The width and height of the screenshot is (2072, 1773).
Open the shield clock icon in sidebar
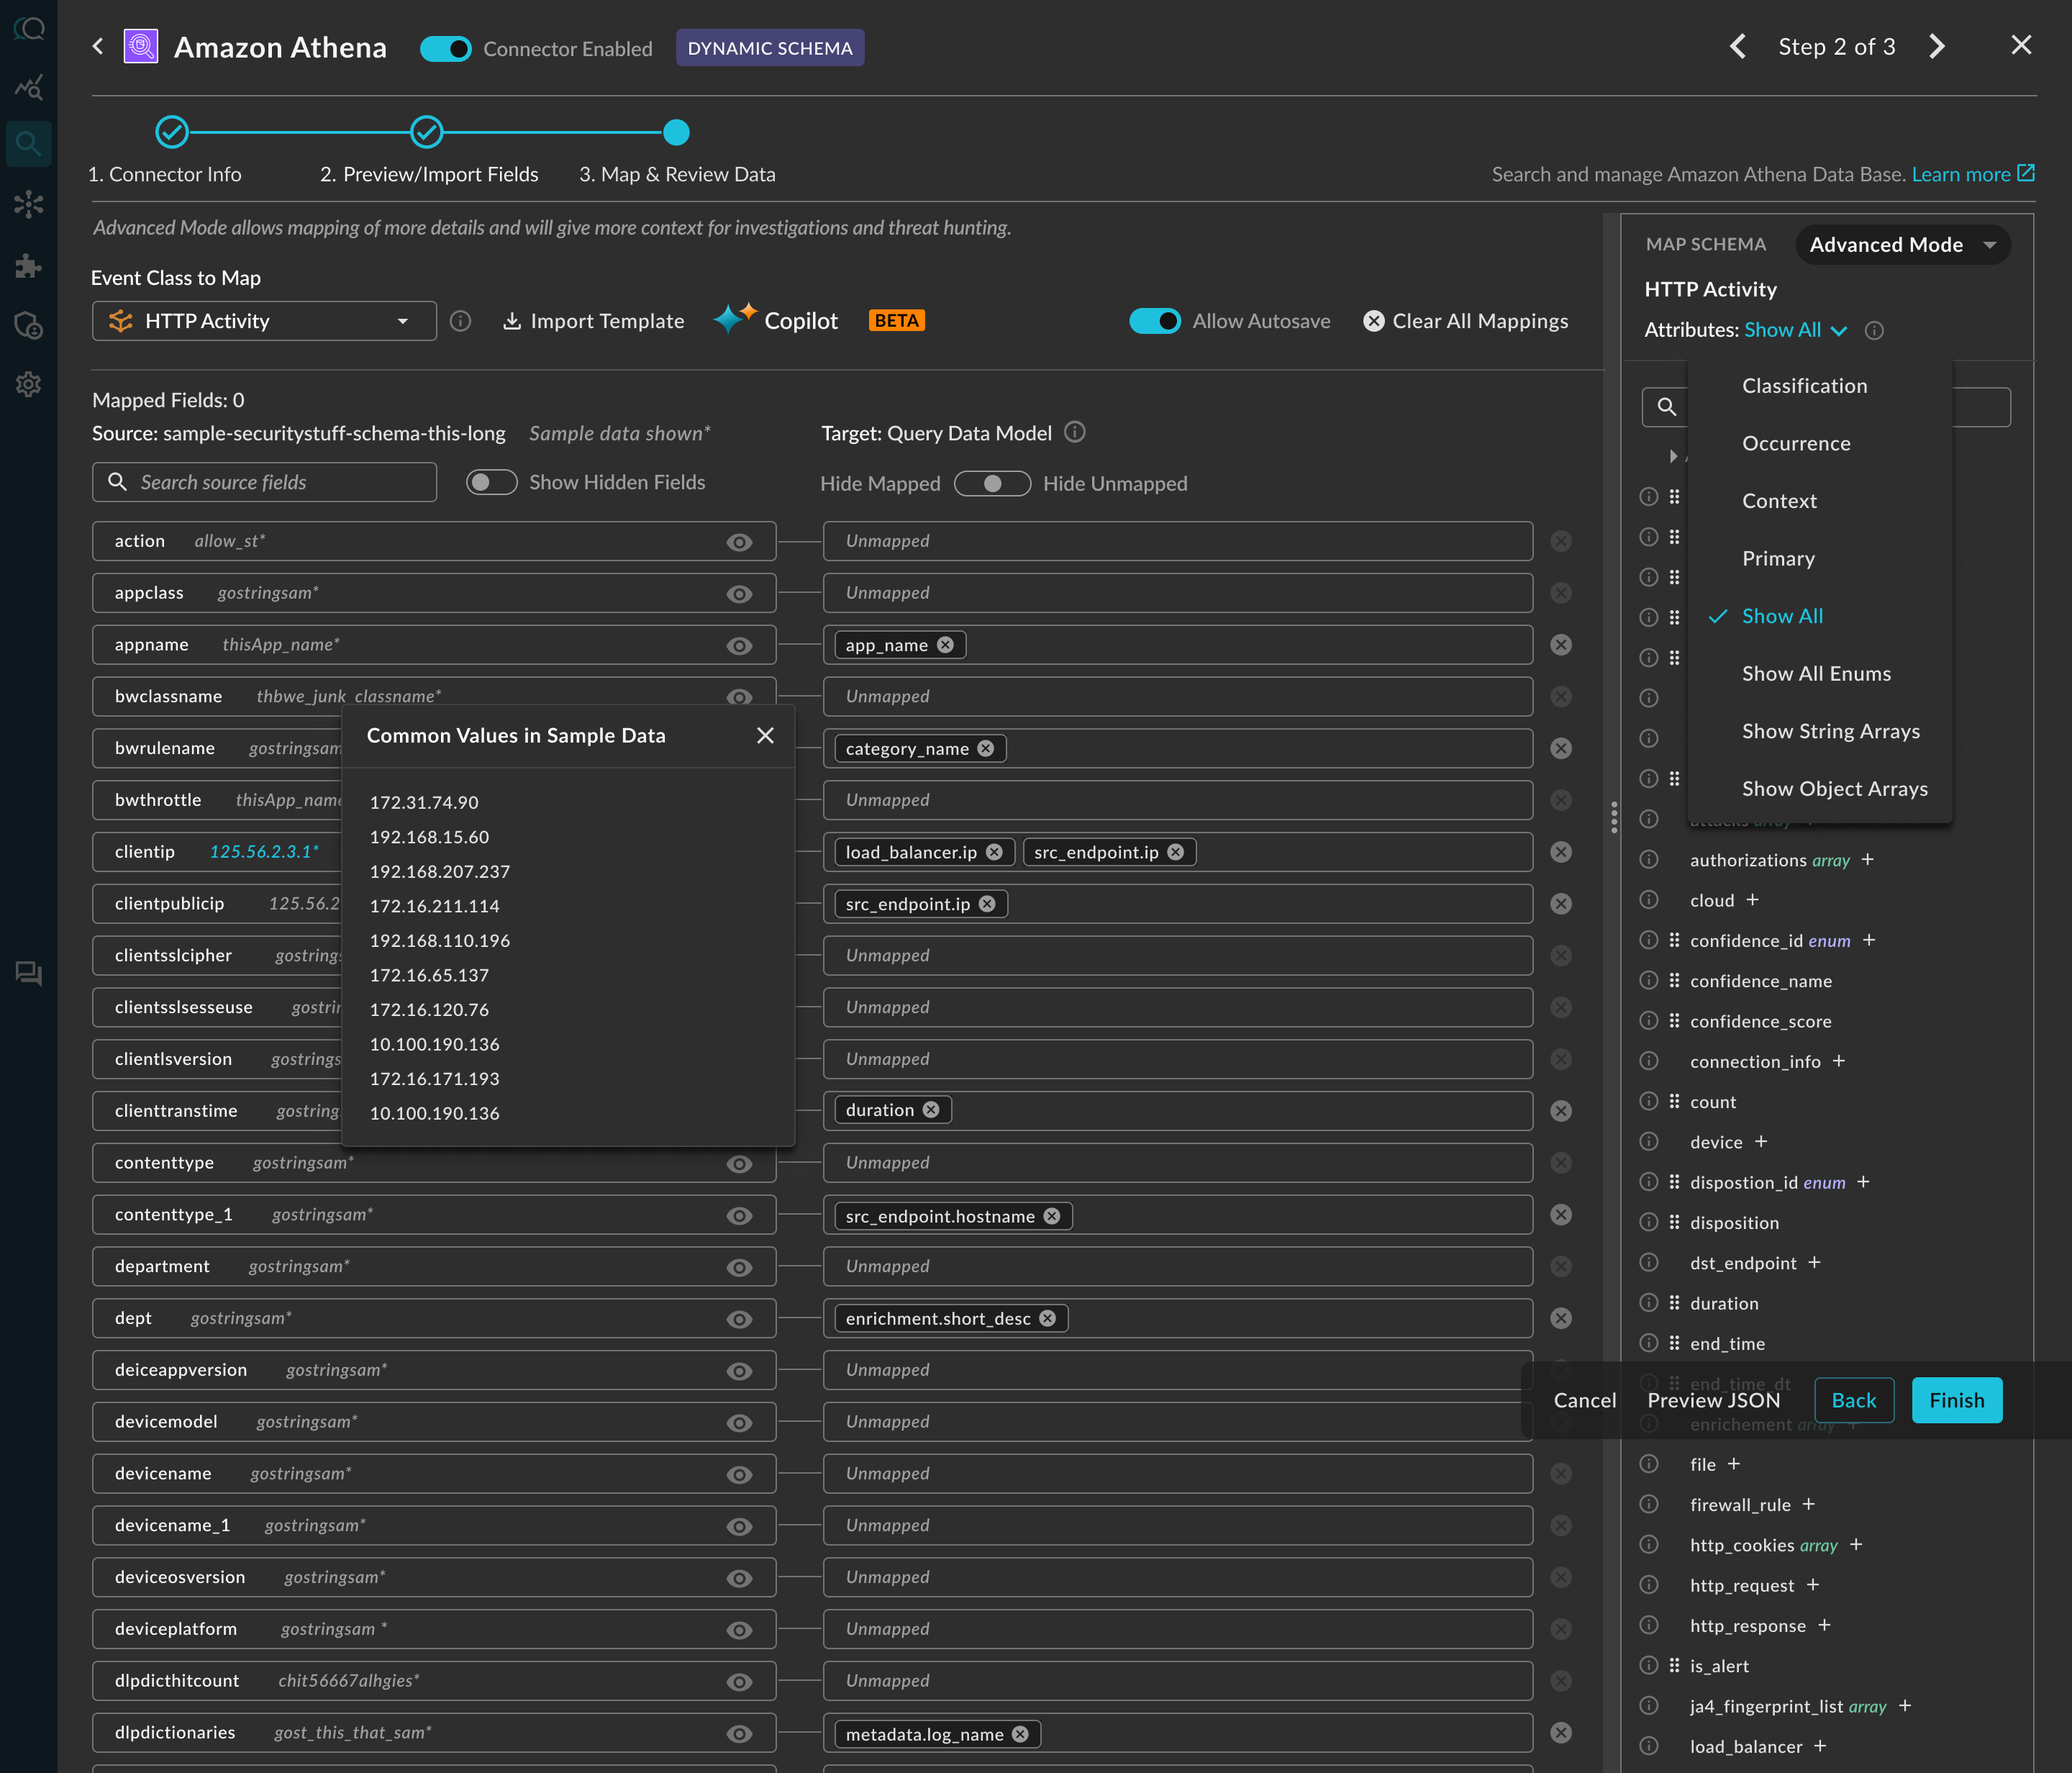(x=28, y=325)
